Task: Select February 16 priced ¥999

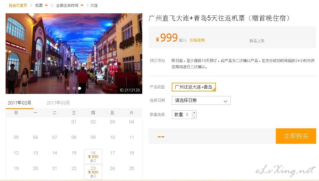Action: pyautogui.click(x=93, y=157)
